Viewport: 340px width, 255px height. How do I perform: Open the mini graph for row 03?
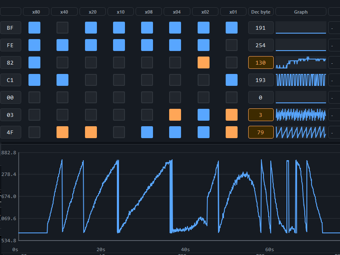tap(301, 115)
